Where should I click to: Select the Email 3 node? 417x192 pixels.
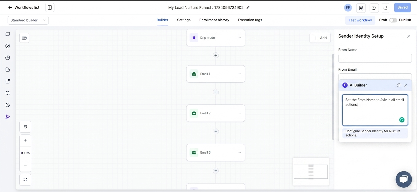[216, 152]
